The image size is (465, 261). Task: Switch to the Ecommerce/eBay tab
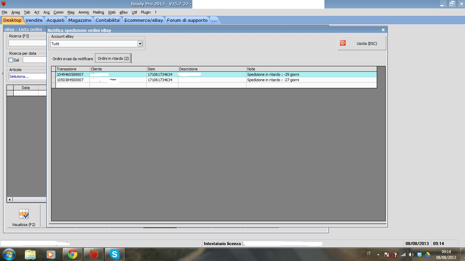point(144,20)
